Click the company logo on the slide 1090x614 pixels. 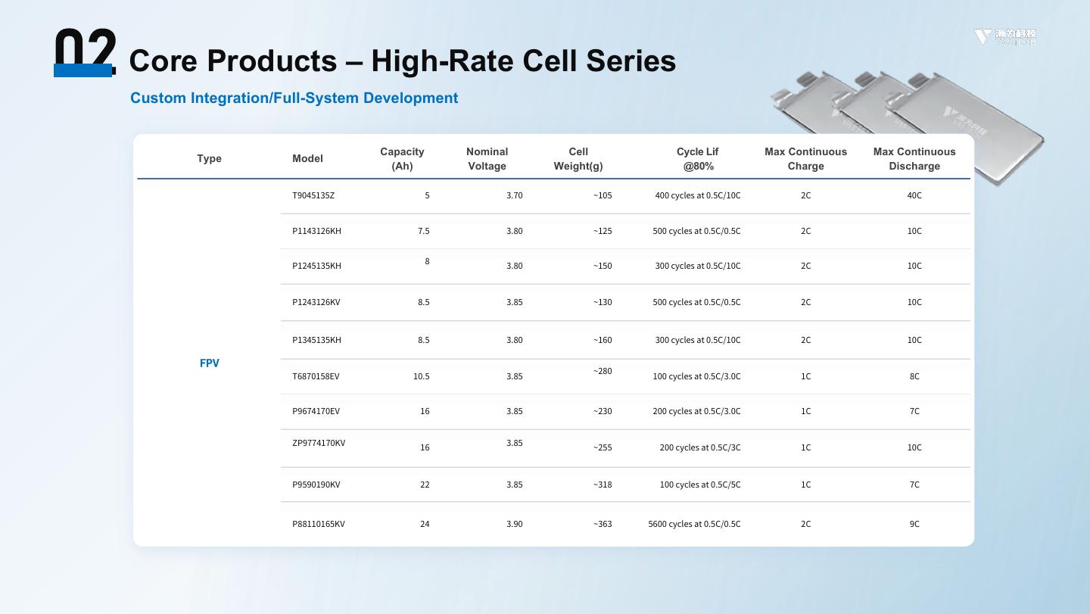pyautogui.click(x=1005, y=36)
